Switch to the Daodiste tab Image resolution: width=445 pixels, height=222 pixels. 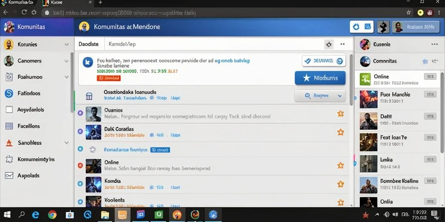[89, 44]
